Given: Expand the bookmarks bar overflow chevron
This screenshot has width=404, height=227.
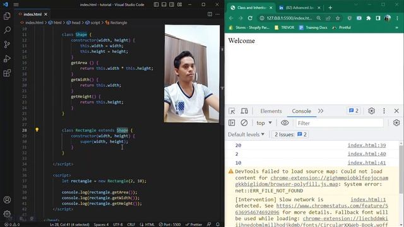Looking at the screenshot, I should (397, 28).
